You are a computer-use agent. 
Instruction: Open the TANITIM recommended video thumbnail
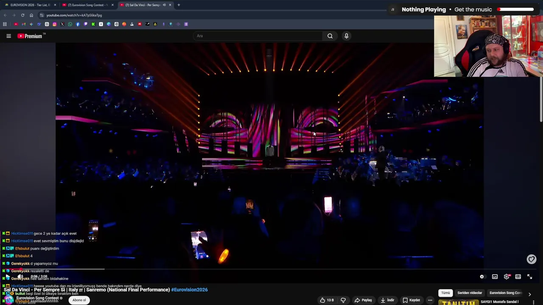pos(458,302)
